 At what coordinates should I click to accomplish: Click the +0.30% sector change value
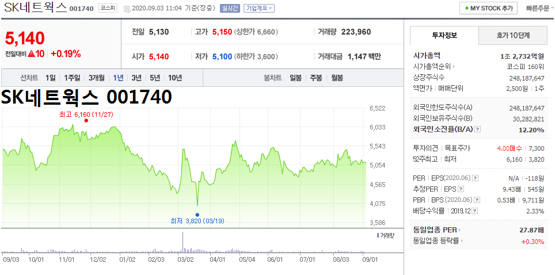tap(533, 242)
